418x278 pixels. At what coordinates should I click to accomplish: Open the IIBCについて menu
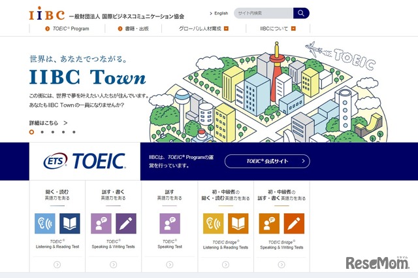pos(278,29)
